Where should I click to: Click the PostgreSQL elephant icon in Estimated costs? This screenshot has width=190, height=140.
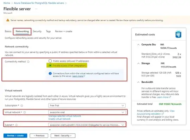(178, 34)
